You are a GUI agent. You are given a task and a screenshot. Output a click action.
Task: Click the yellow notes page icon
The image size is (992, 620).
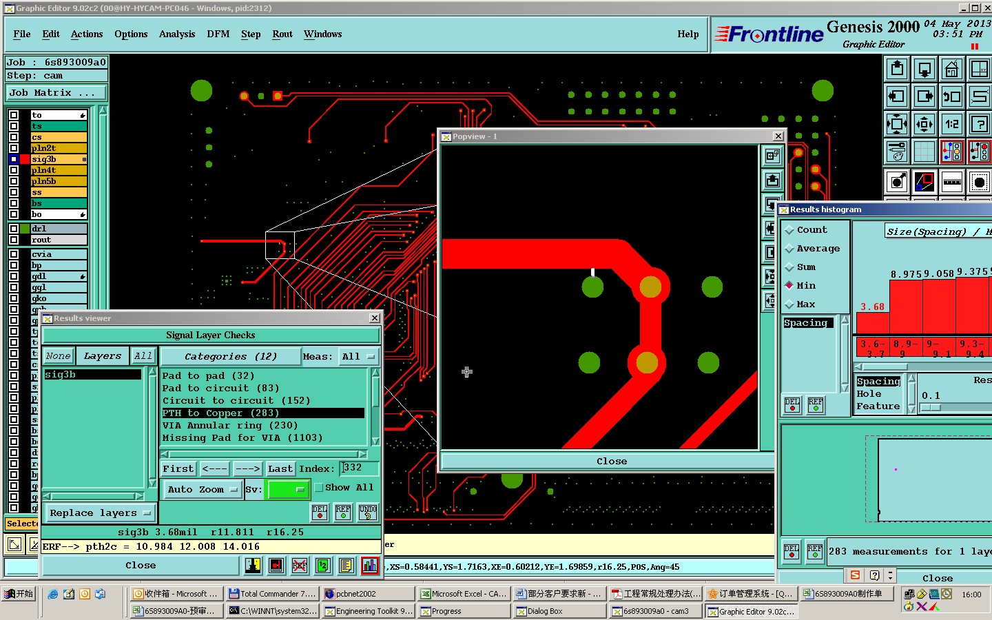click(347, 566)
